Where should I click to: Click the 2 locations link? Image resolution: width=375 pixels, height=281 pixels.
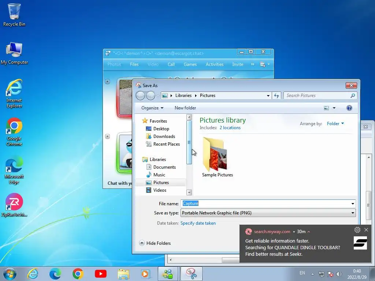click(230, 128)
